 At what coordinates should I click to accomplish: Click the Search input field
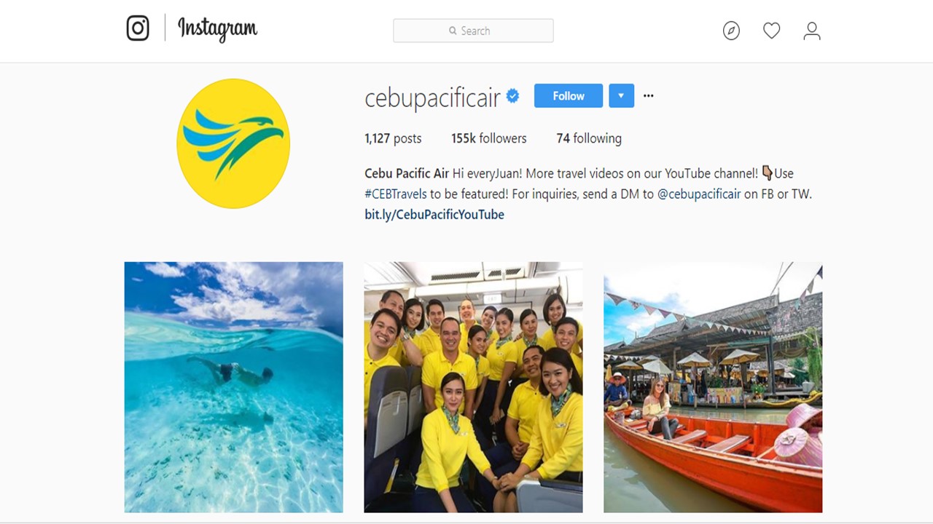473,31
